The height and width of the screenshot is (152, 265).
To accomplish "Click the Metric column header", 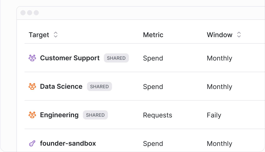I will [153, 35].
